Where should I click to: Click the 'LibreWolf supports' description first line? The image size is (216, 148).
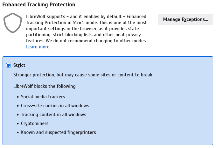click(x=86, y=17)
